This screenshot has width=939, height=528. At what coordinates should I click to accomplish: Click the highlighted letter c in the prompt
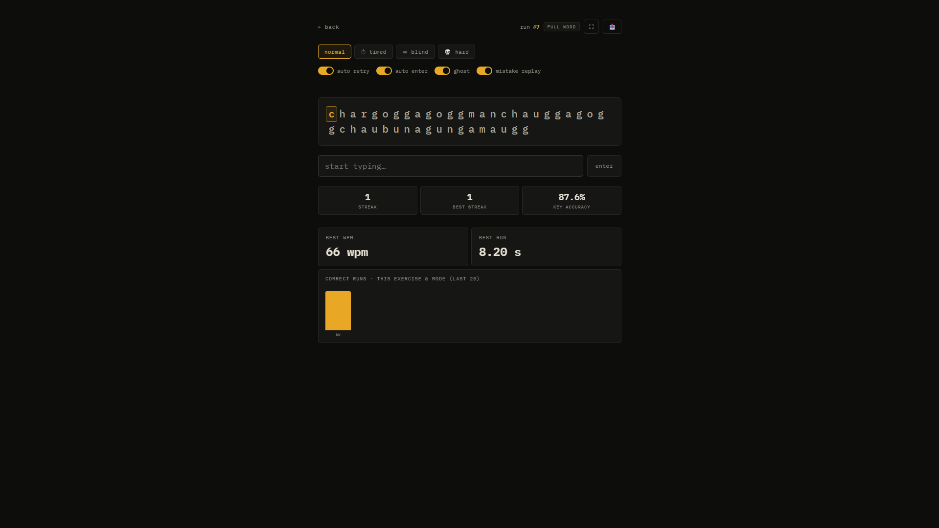point(331,114)
